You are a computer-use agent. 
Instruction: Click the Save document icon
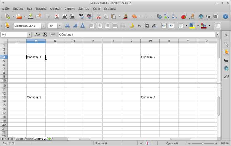click(x=30, y=16)
